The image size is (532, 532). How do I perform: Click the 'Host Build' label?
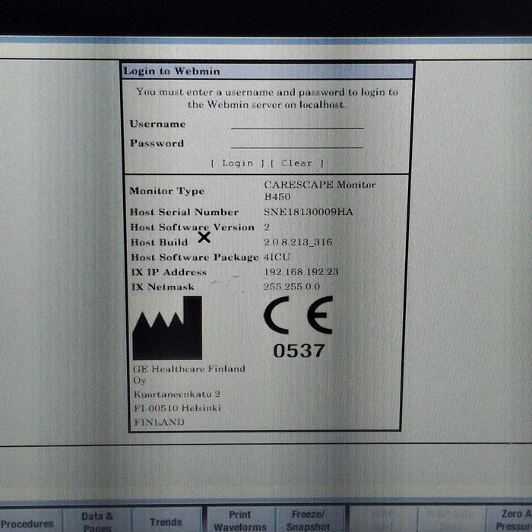coord(160,242)
